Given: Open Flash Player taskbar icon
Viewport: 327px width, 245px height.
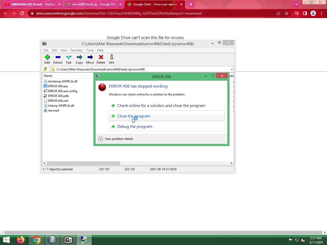Looking at the screenshot, I should tap(52, 240).
